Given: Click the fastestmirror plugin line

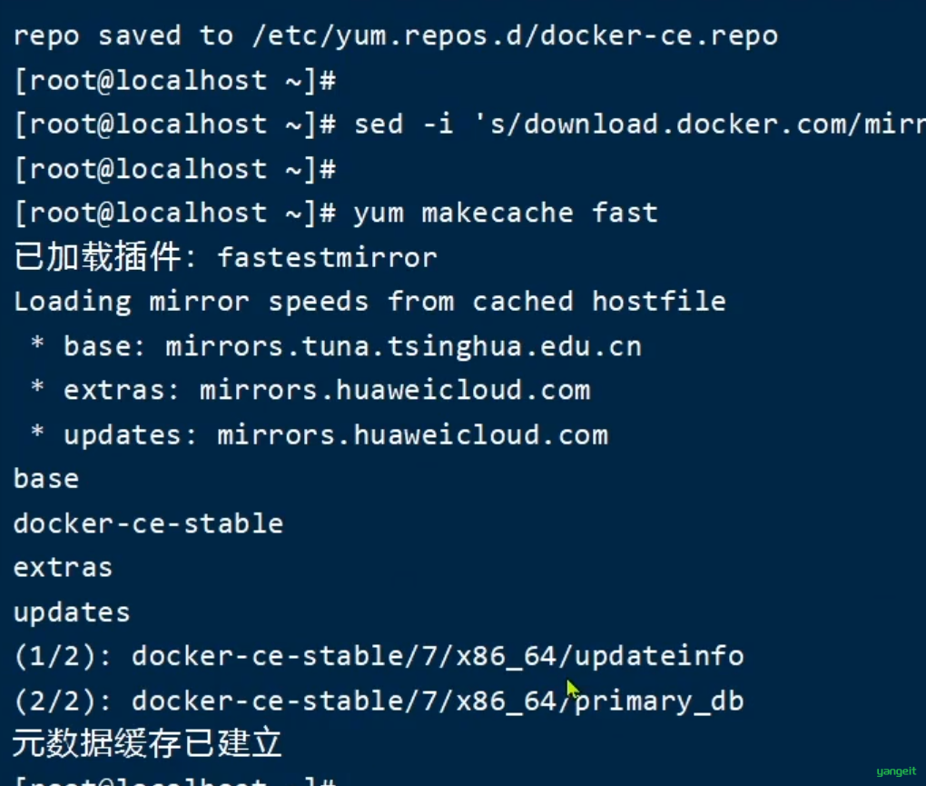Looking at the screenshot, I should (225, 257).
